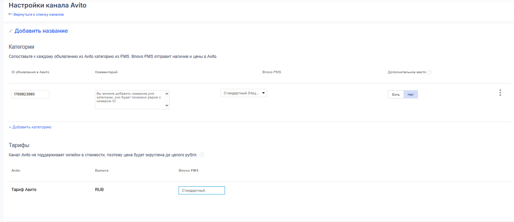Select Нет for additional place
514x222 pixels.
click(x=410, y=94)
